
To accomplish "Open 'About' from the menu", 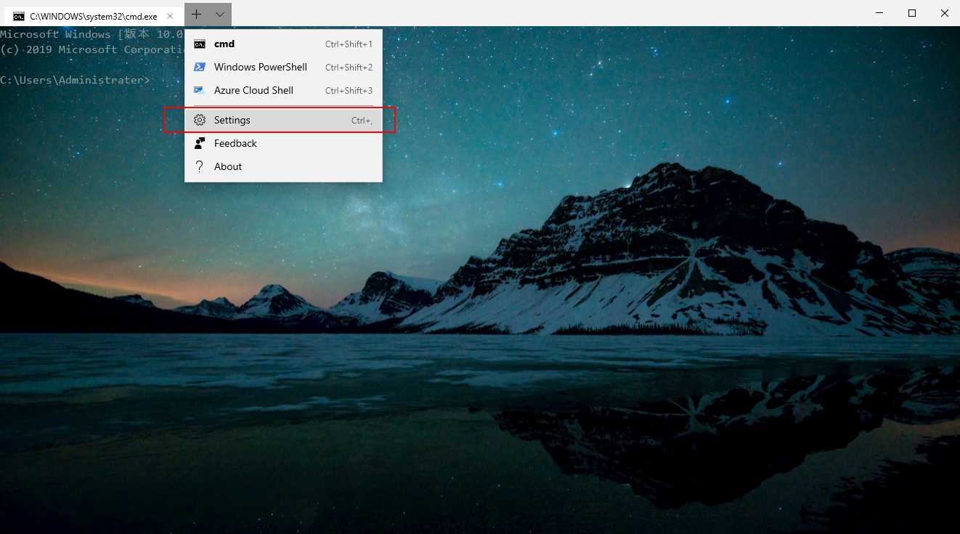I will 227,166.
